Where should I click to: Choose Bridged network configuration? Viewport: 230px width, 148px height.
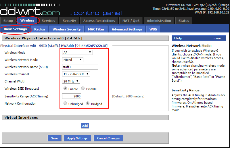[88, 103]
